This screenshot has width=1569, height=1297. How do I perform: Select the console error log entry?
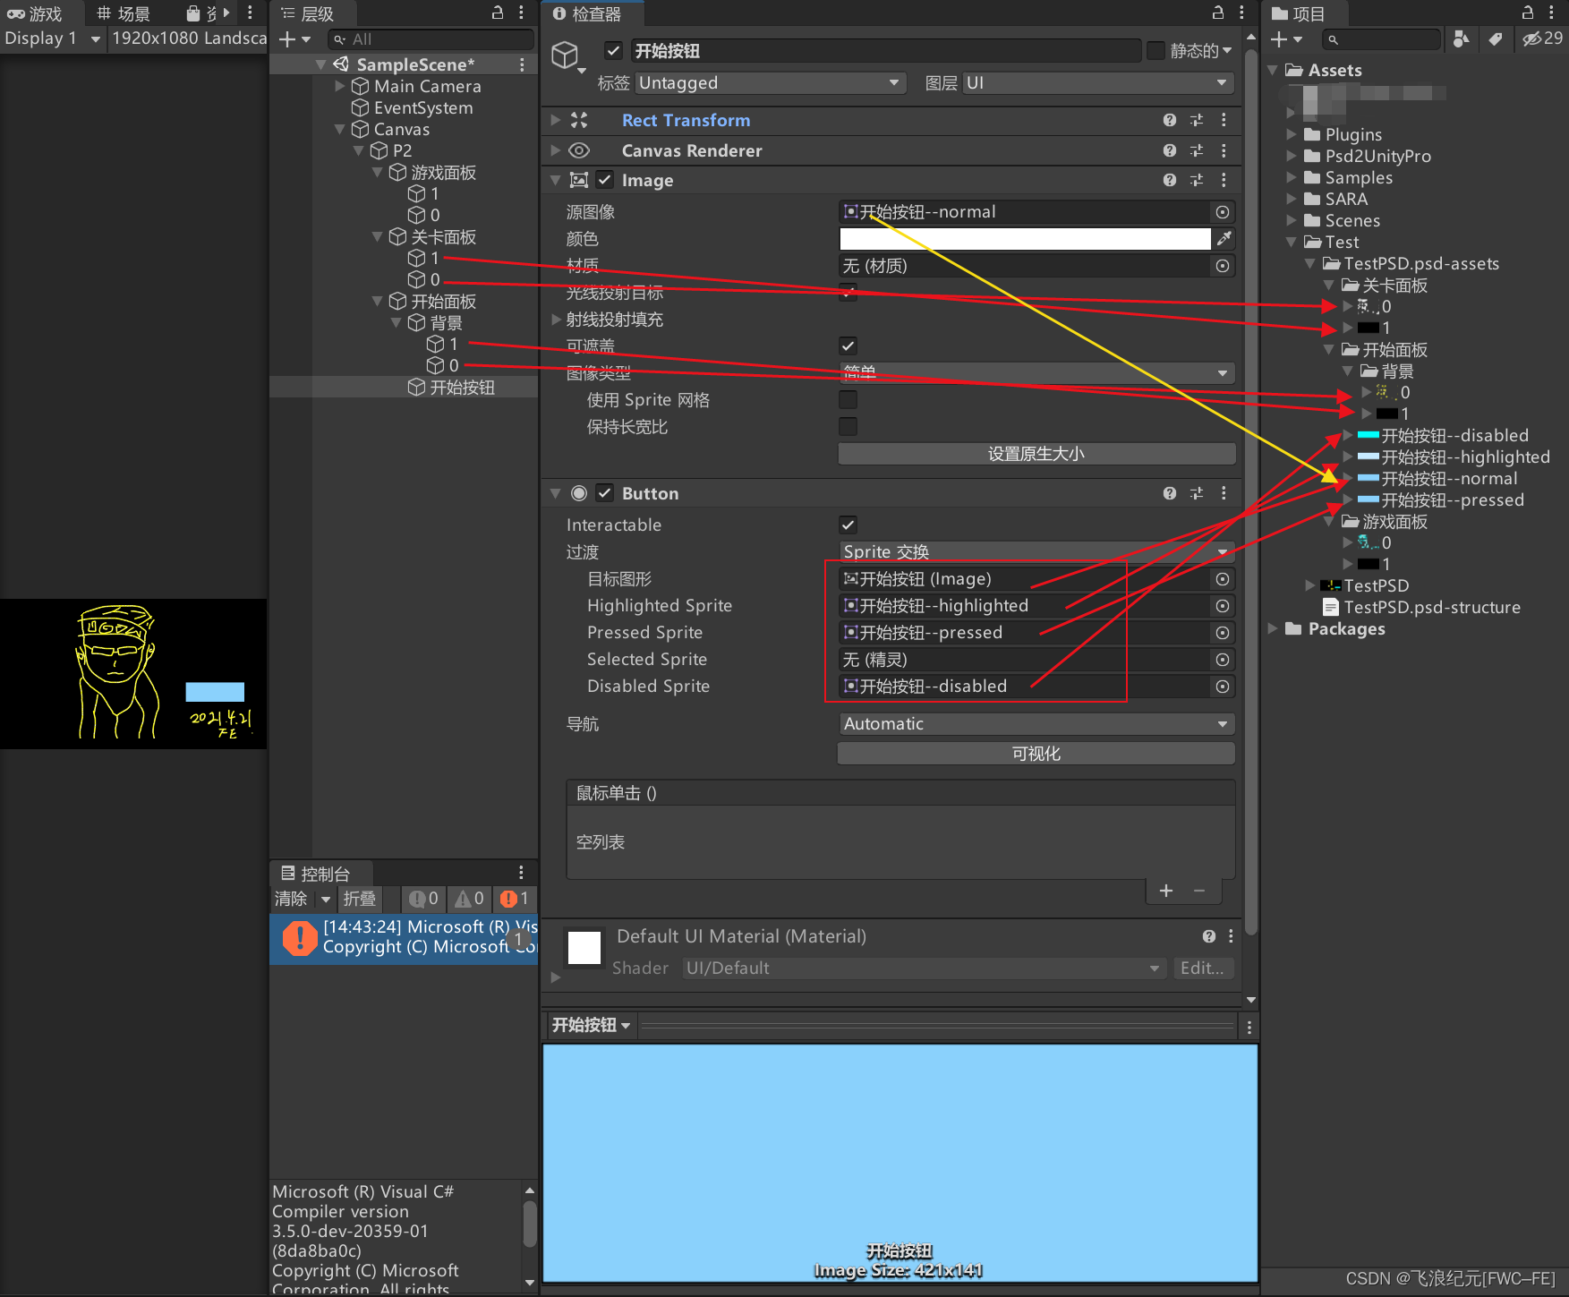click(404, 937)
